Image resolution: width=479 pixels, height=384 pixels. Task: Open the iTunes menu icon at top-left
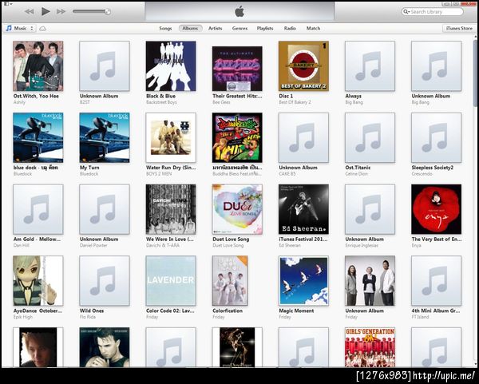point(6,4)
